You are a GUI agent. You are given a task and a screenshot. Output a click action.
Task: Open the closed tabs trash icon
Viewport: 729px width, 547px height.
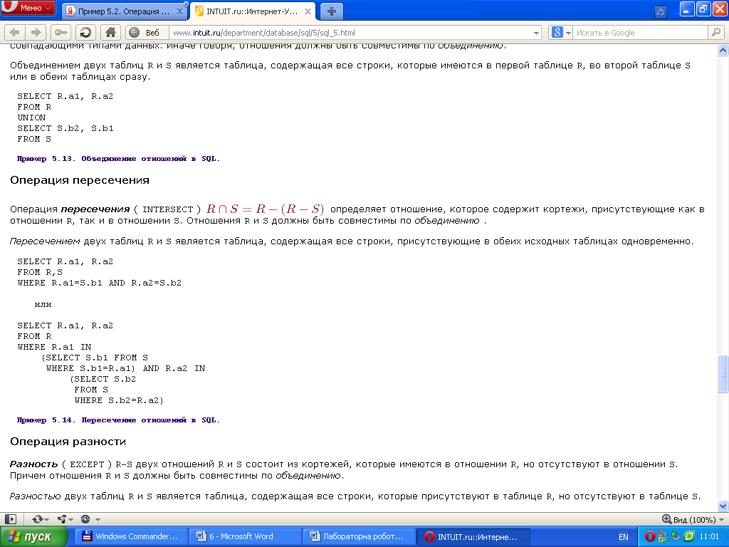click(x=660, y=11)
